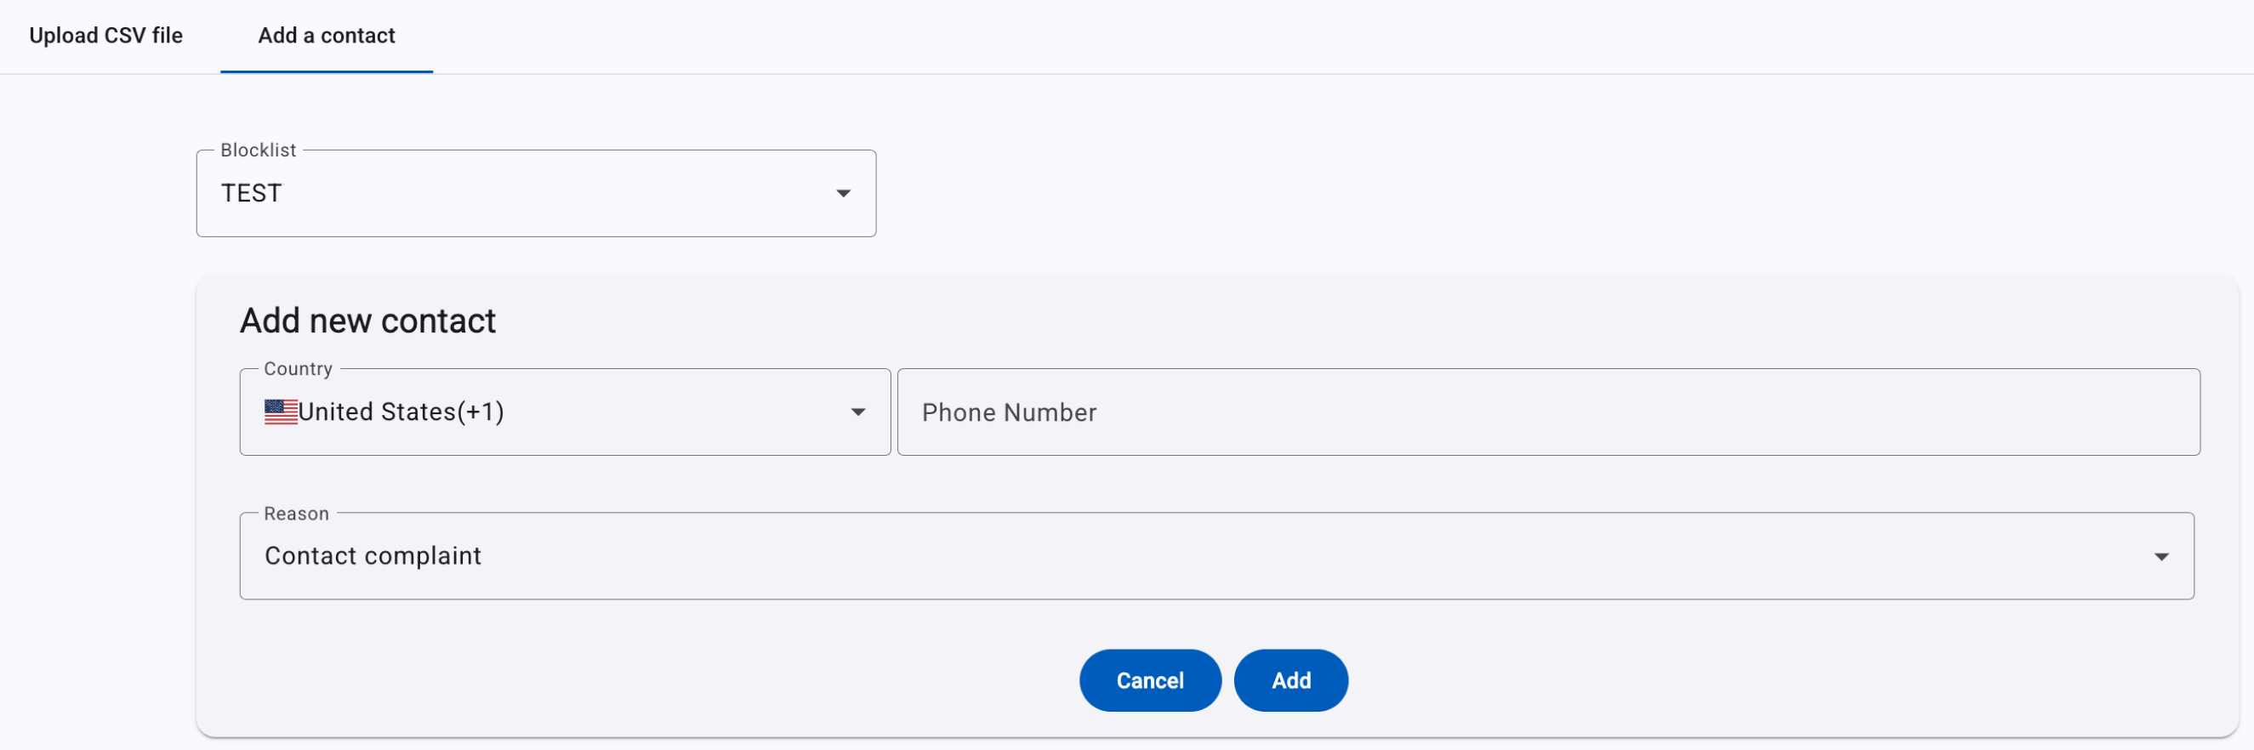This screenshot has height=750, width=2254.
Task: Click the Reason field label
Action: pyautogui.click(x=297, y=514)
